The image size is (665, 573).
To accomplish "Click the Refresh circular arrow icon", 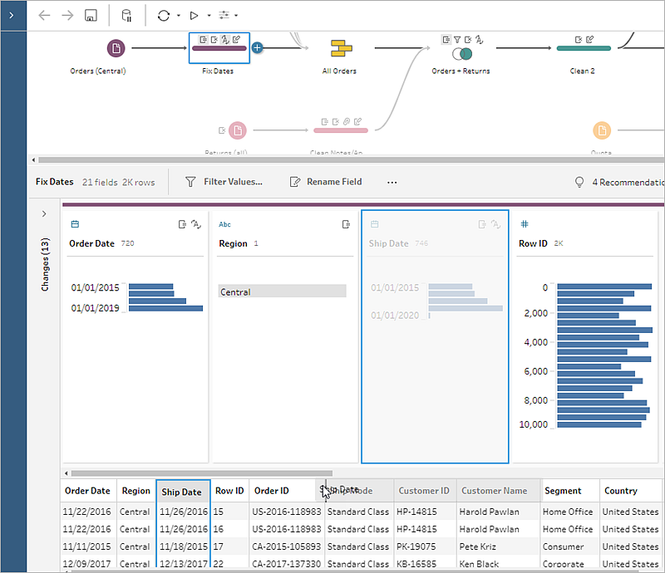I will [164, 16].
